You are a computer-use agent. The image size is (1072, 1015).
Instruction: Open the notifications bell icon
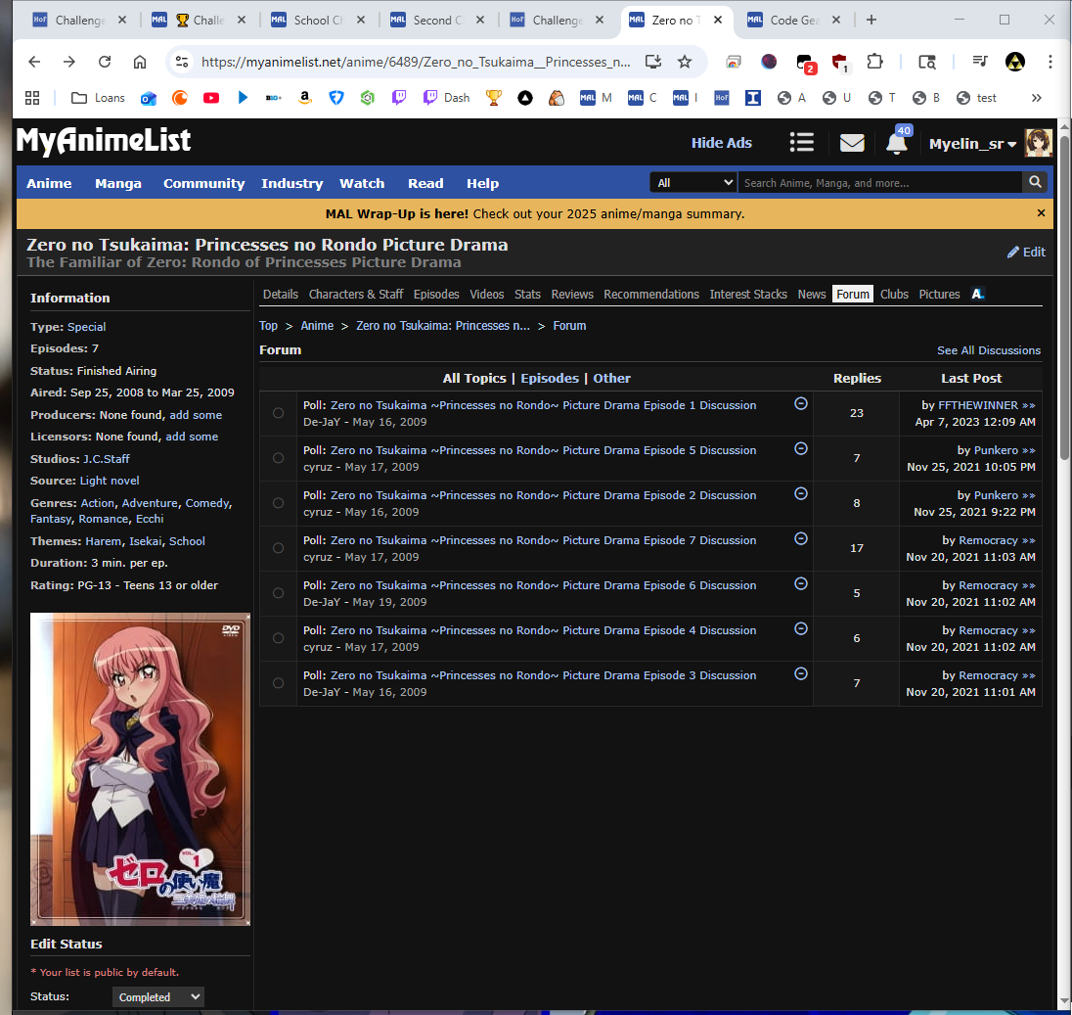896,143
